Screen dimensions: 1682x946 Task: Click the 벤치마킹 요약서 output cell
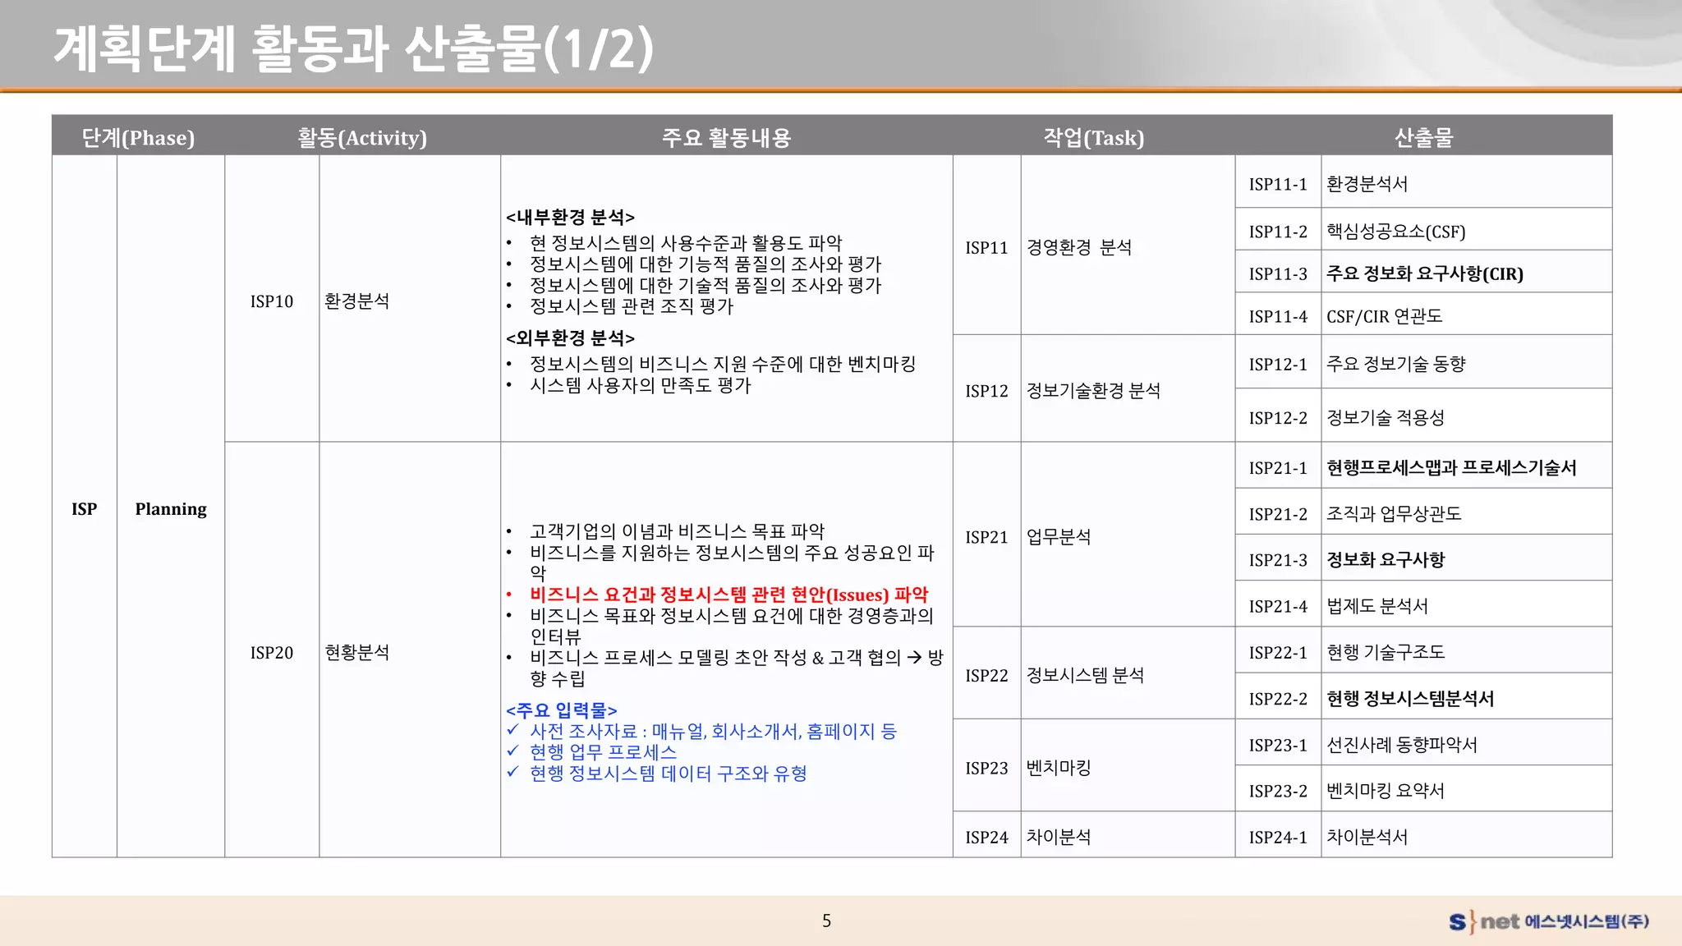coord(1467,790)
